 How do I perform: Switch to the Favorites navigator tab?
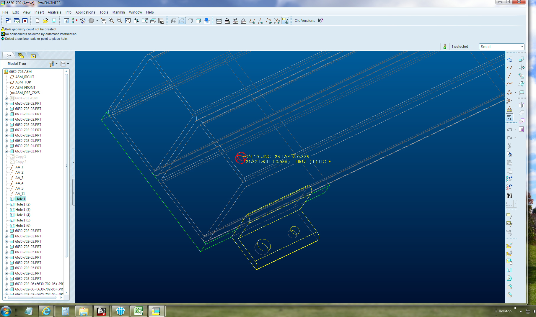point(33,55)
